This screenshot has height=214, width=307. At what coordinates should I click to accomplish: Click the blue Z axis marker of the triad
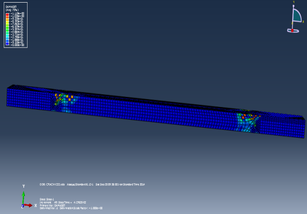pyautogui.click(x=22, y=206)
